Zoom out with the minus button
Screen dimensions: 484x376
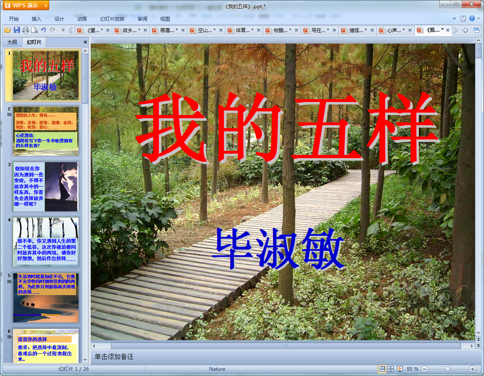pos(425,369)
